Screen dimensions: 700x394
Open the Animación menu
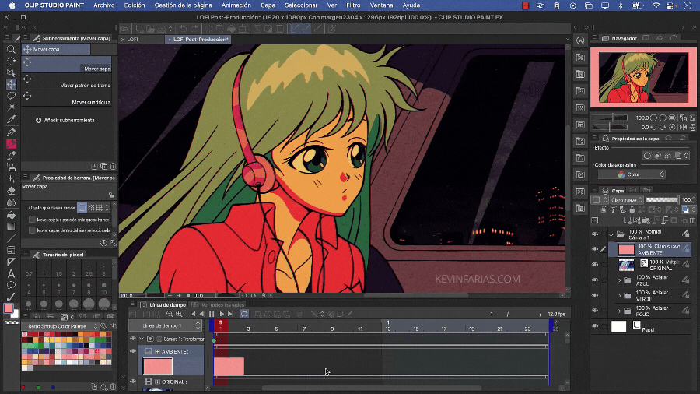click(236, 5)
